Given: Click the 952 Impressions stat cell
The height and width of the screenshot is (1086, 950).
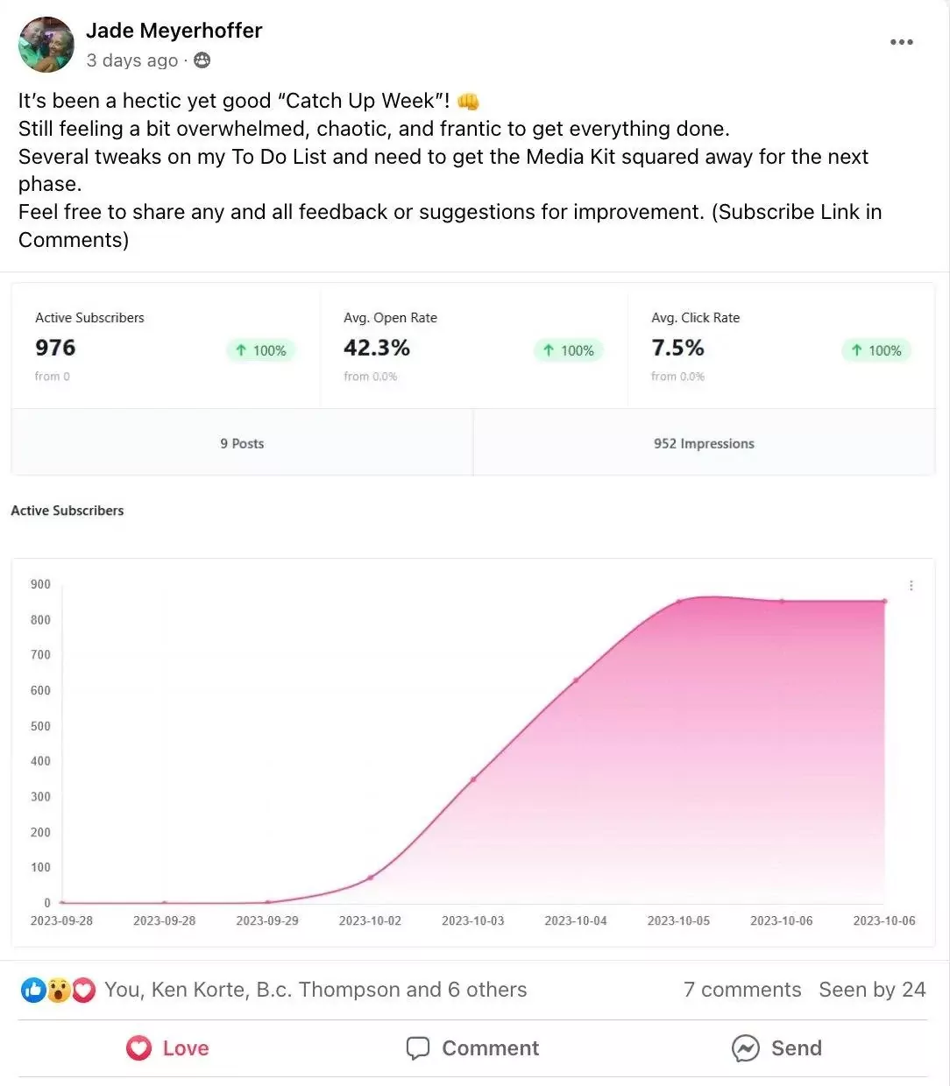Looking at the screenshot, I should point(704,443).
